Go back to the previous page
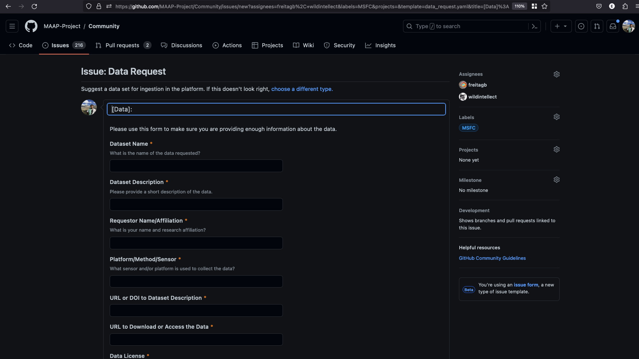This screenshot has width=639, height=359. pos(8,6)
